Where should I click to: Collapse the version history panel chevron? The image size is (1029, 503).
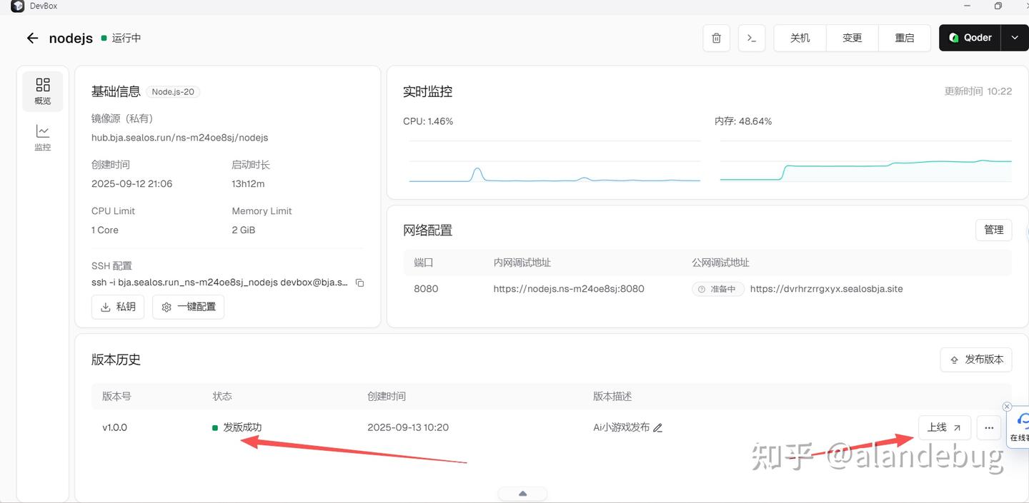pyautogui.click(x=522, y=493)
